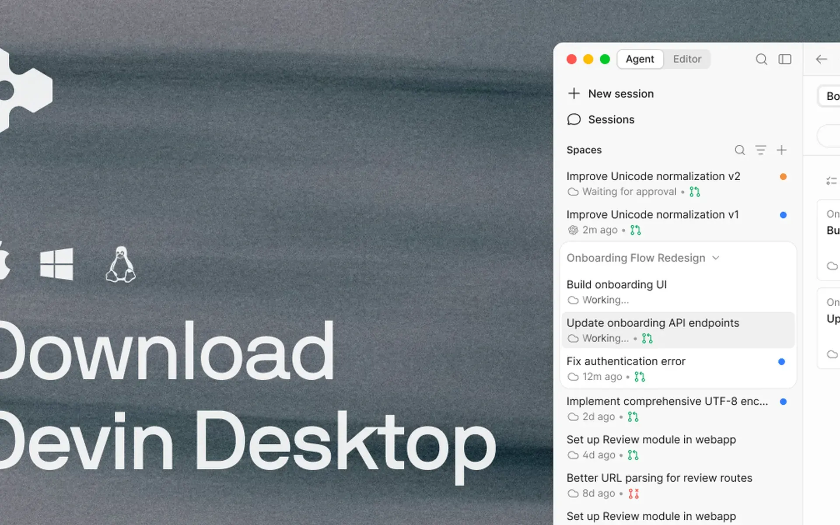Click the Windows logo download icon
840x525 pixels.
pos(56,264)
